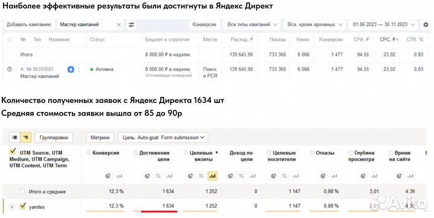This screenshot has width=434, height=218.
Task: Show bar chart for Конверсия column
Action: 119,176
